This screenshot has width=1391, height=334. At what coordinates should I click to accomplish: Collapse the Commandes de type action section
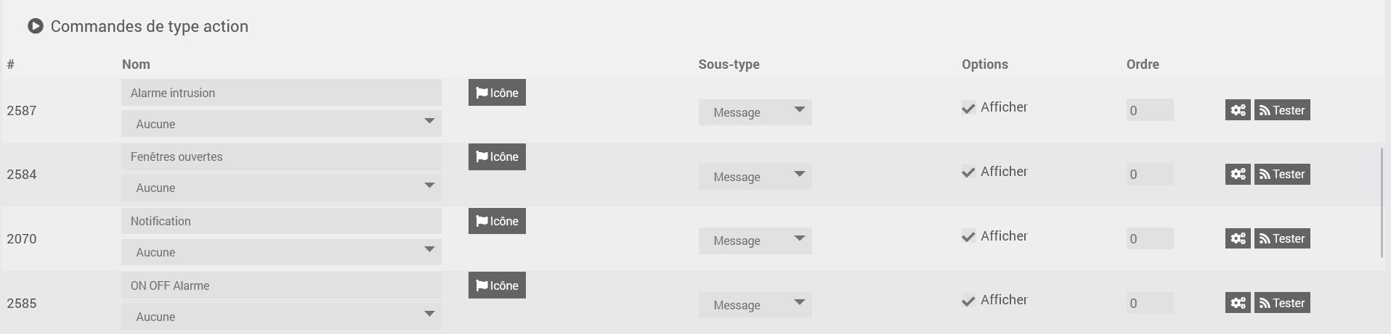pyautogui.click(x=36, y=27)
